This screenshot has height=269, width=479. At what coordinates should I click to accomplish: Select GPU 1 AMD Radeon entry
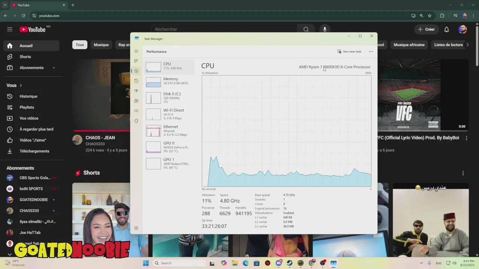point(170,163)
